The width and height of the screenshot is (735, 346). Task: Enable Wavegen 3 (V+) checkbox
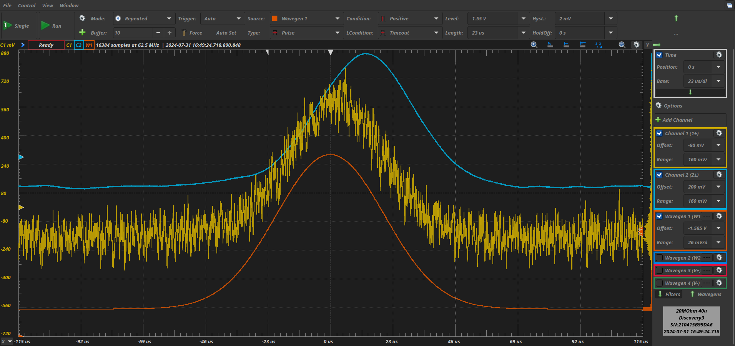[x=659, y=270]
